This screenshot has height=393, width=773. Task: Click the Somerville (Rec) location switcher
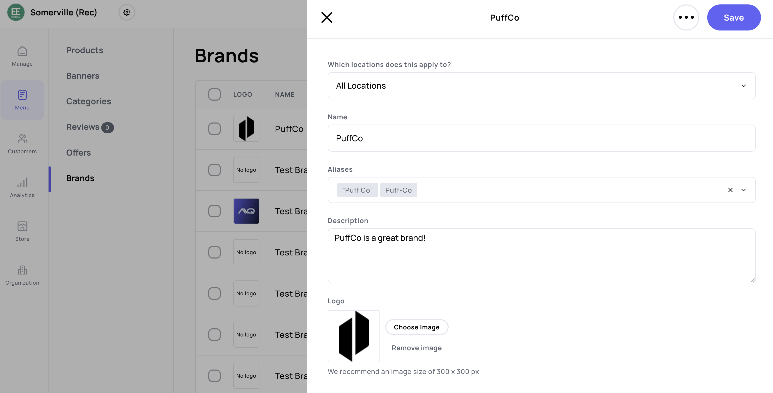[63, 12]
